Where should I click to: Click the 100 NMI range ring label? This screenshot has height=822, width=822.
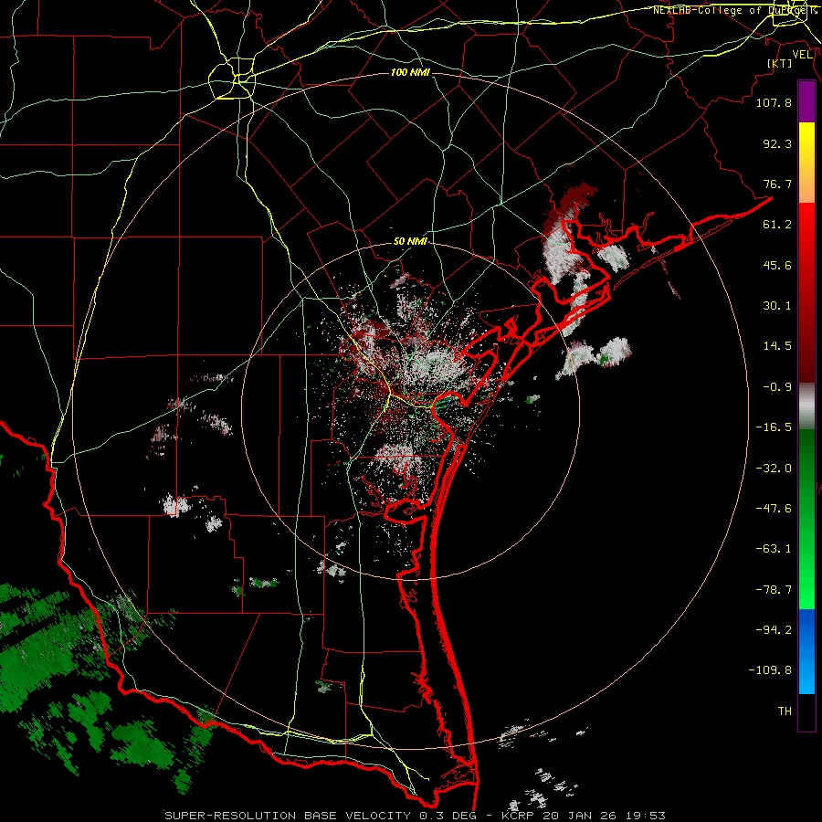[x=410, y=72]
